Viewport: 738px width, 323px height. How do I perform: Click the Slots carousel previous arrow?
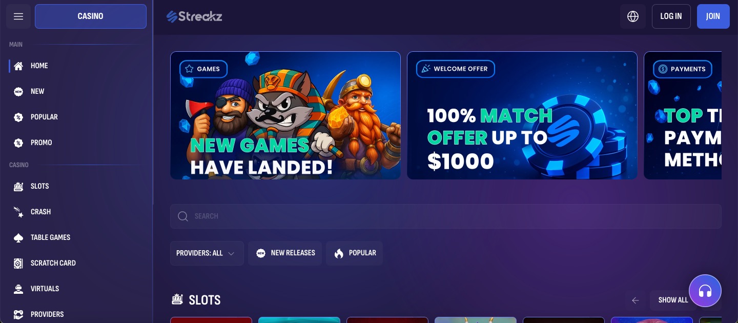coord(635,300)
